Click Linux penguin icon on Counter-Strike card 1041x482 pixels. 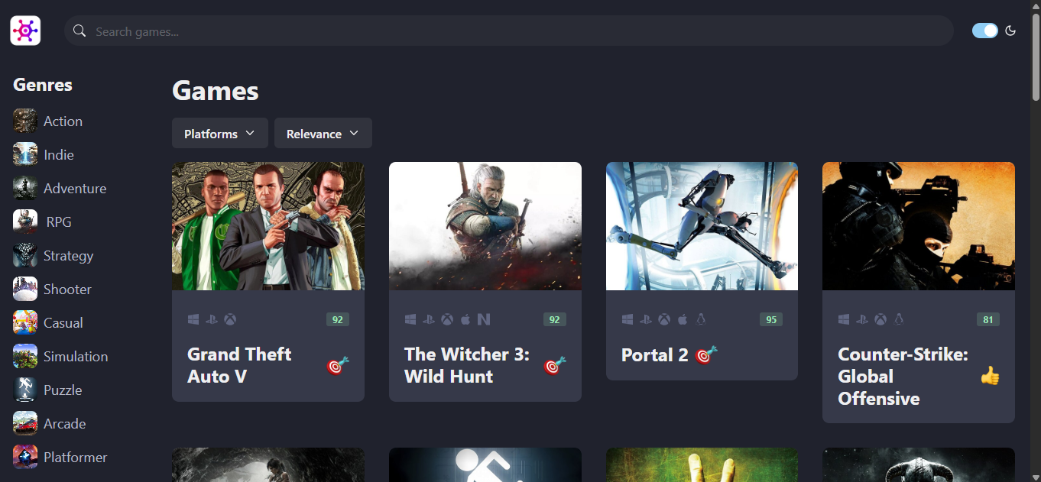tap(899, 319)
